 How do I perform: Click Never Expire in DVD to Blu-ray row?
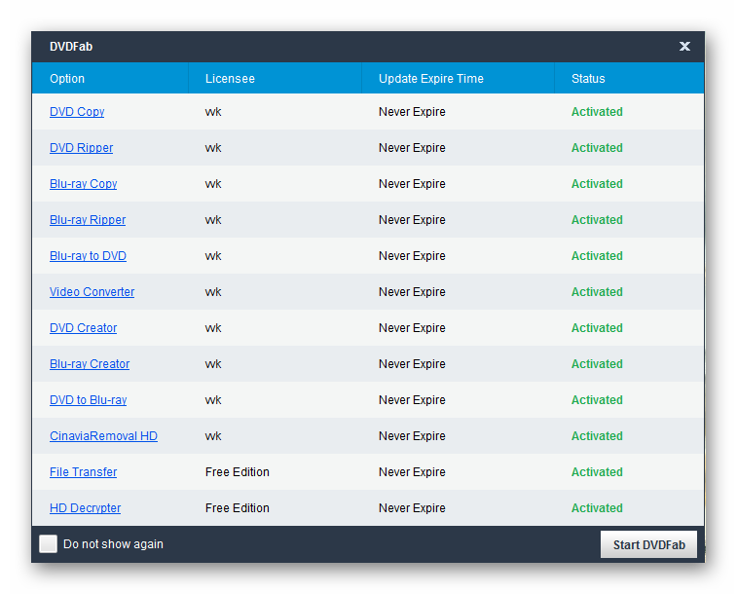pyautogui.click(x=412, y=400)
